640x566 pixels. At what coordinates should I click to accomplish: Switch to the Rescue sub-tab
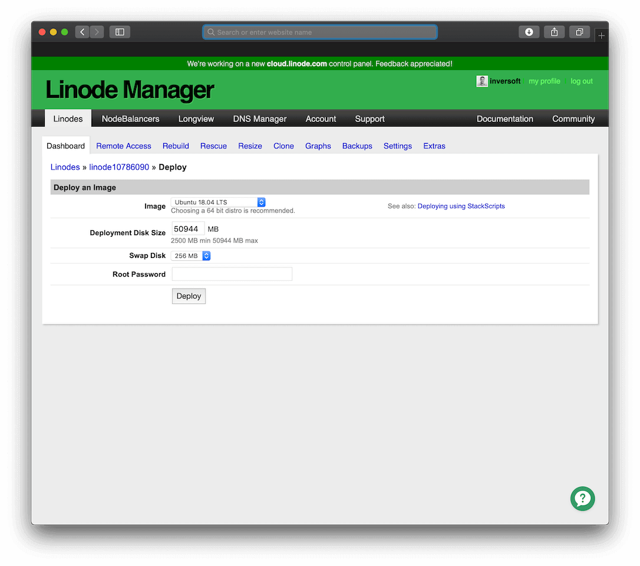pyautogui.click(x=213, y=146)
